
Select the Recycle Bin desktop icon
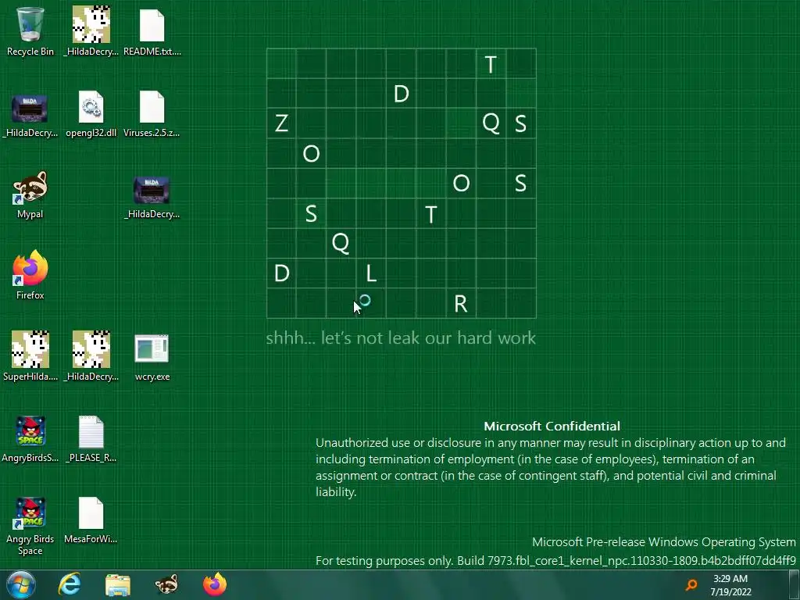click(x=30, y=30)
